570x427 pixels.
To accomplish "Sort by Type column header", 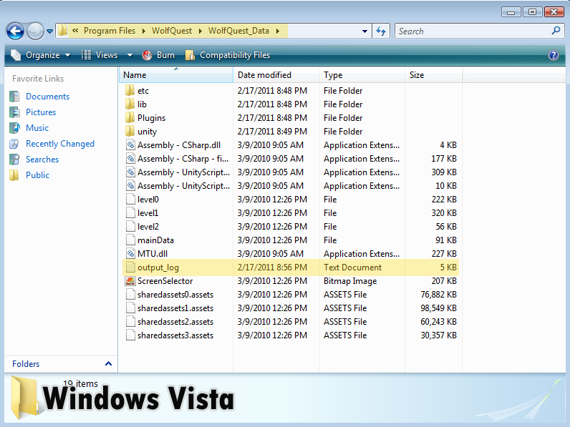I will click(x=362, y=75).
